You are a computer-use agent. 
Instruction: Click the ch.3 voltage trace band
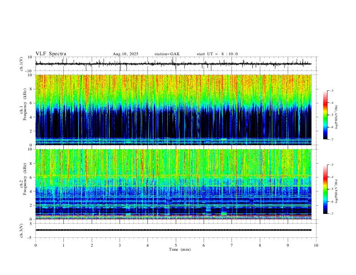[x=174, y=230]
